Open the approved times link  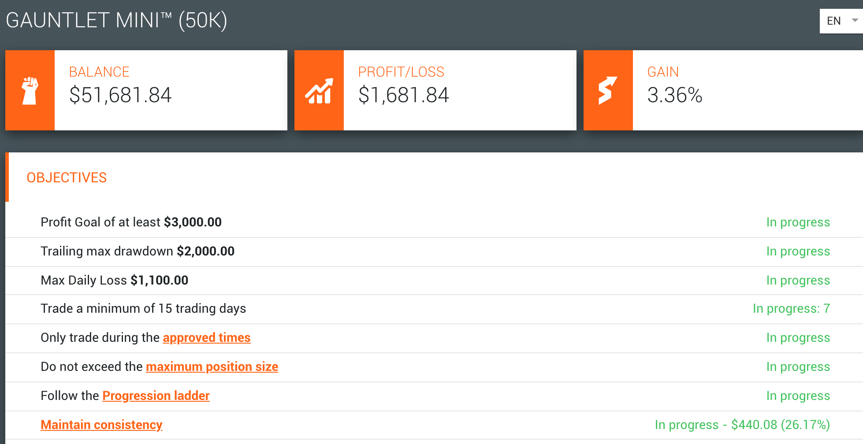(x=207, y=337)
